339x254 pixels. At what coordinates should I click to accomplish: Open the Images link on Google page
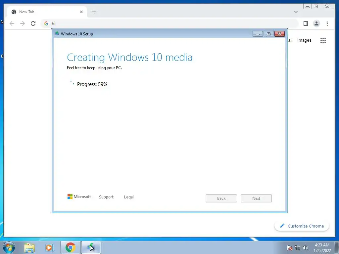tap(304, 40)
